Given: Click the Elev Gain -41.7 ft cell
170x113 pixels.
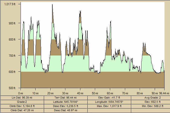Looking at the screenshot, I should click(109, 98).
